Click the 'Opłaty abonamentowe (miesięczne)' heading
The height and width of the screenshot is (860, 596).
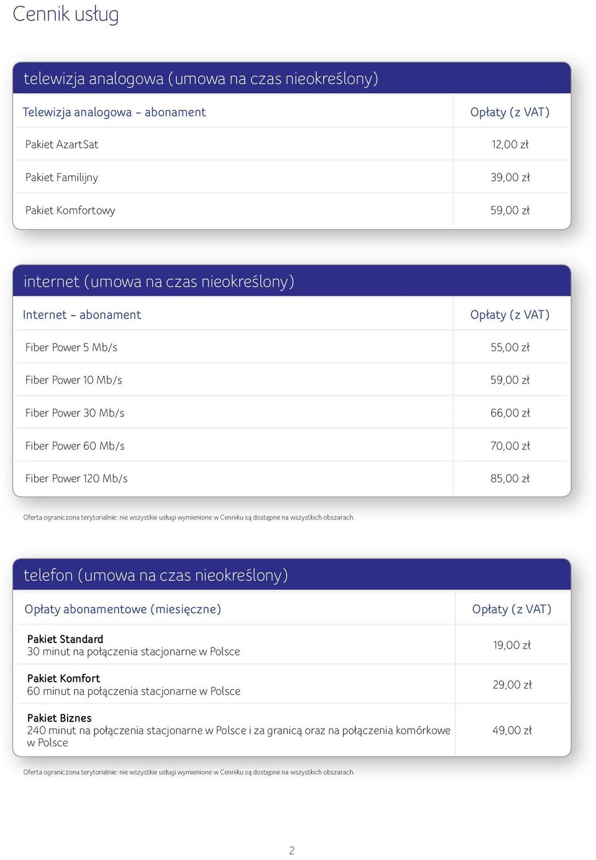click(x=123, y=609)
